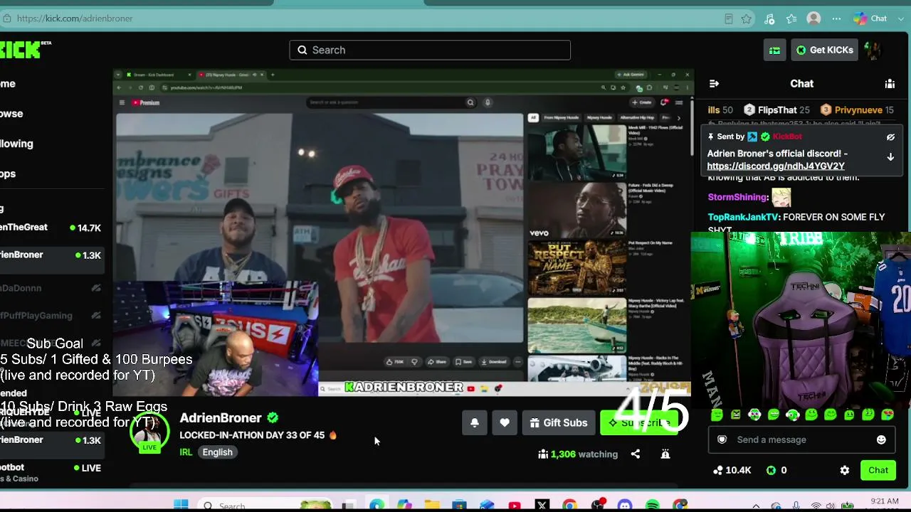Open the X app on the taskbar
911x512 pixels.
click(x=542, y=505)
